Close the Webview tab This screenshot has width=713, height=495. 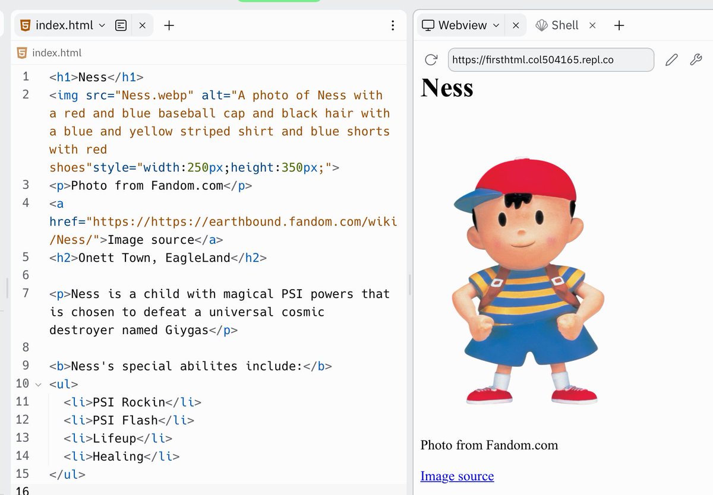[516, 26]
